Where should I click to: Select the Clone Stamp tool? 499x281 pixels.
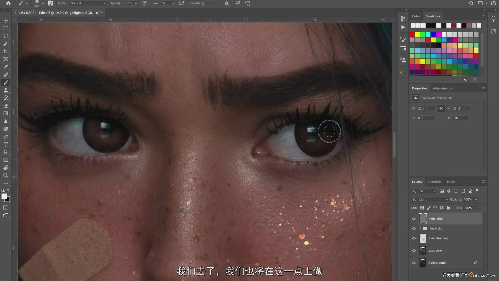[x=6, y=90]
